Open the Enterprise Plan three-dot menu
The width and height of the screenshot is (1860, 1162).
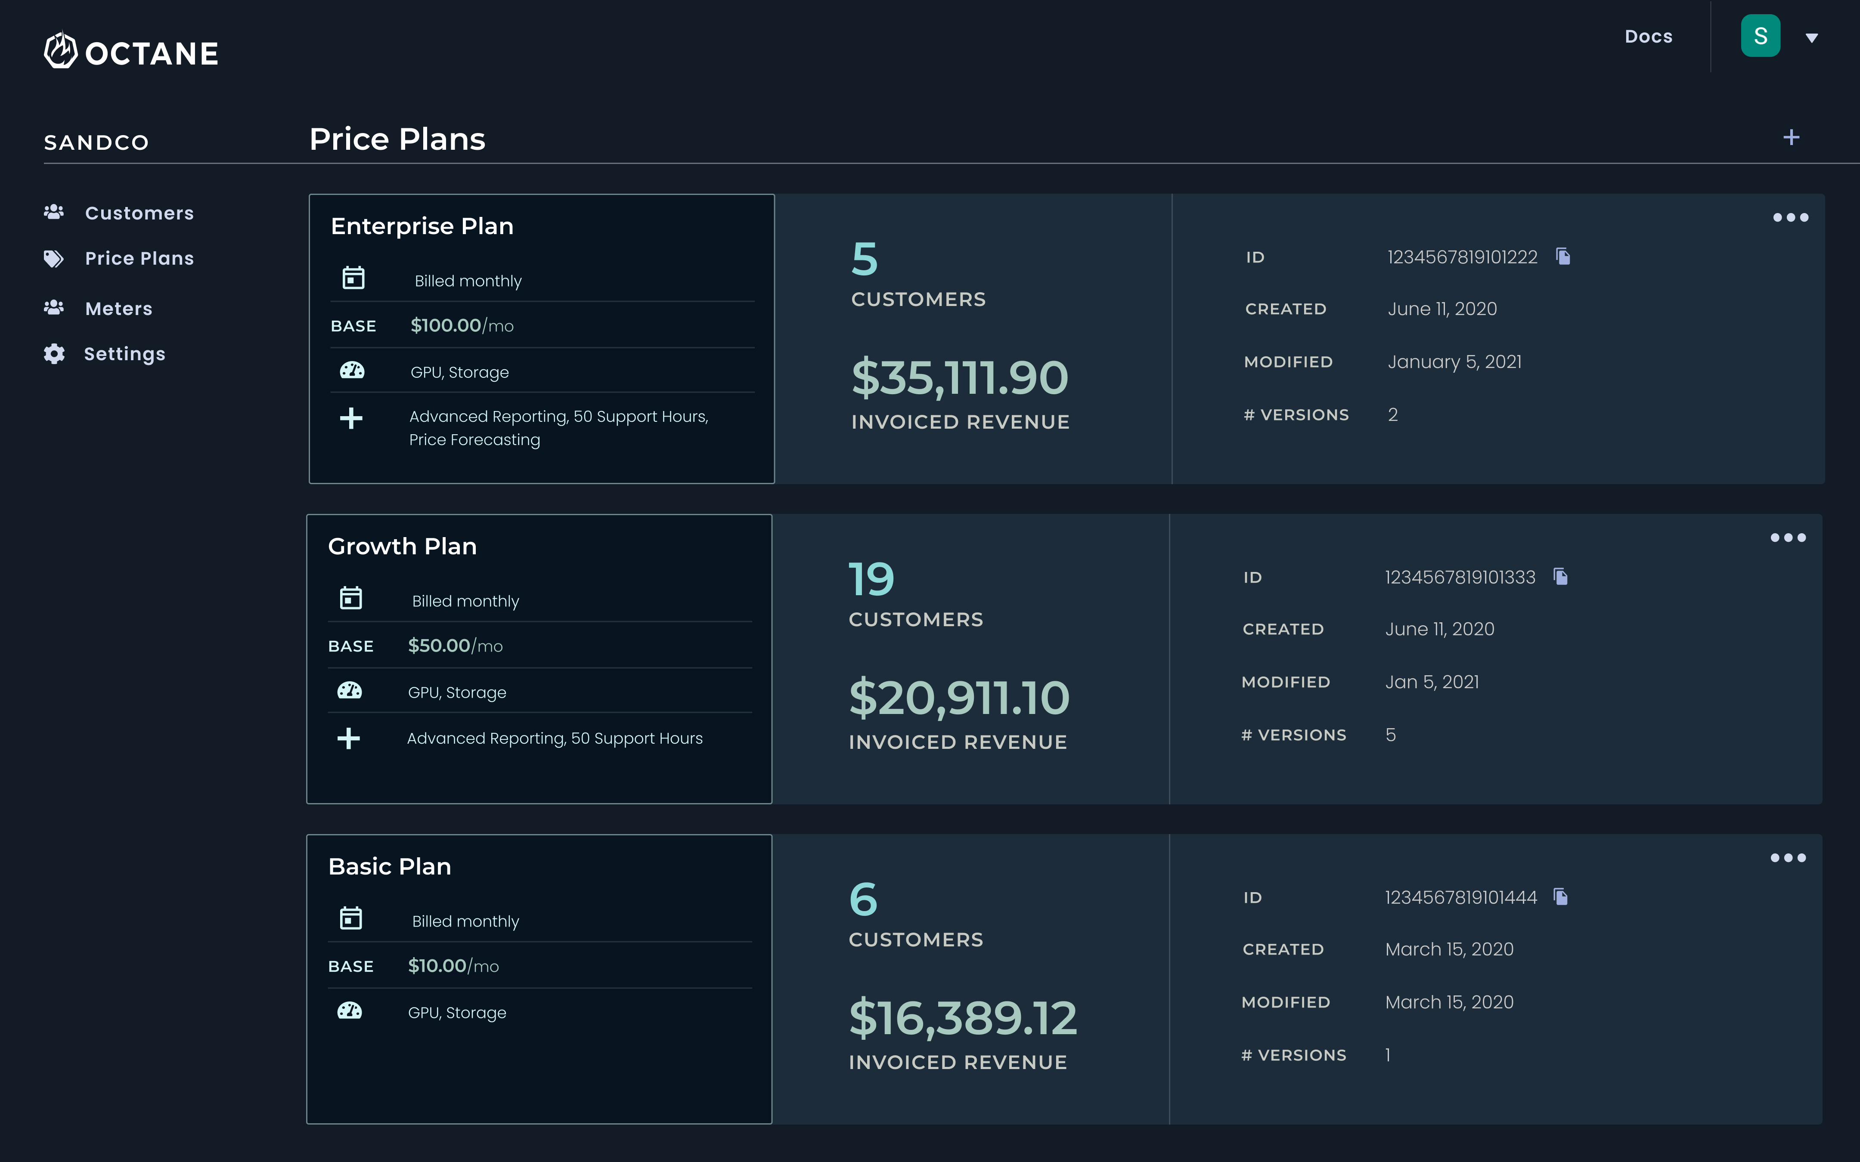pyautogui.click(x=1790, y=217)
